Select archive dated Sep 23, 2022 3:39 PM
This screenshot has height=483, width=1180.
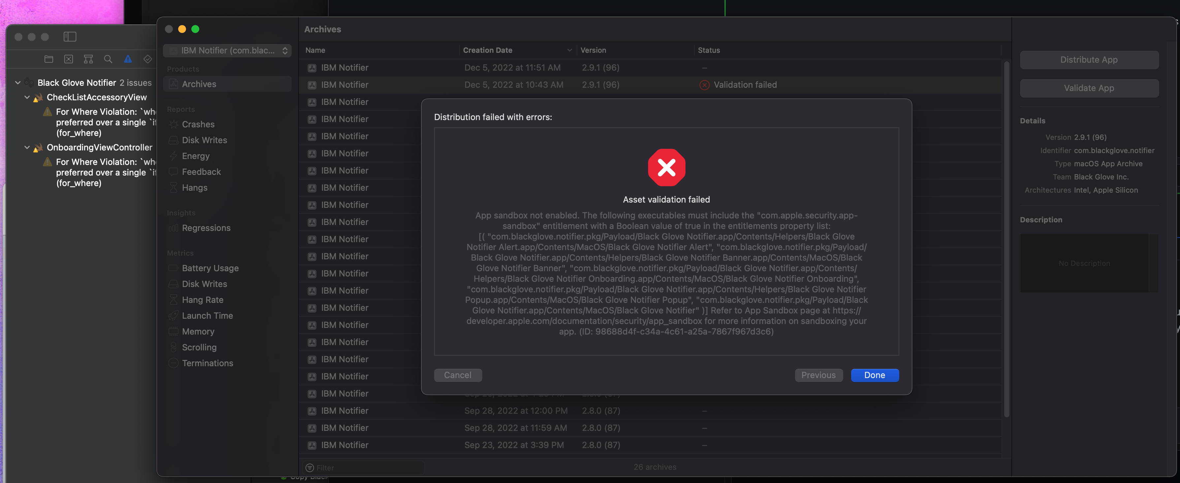click(x=651, y=445)
